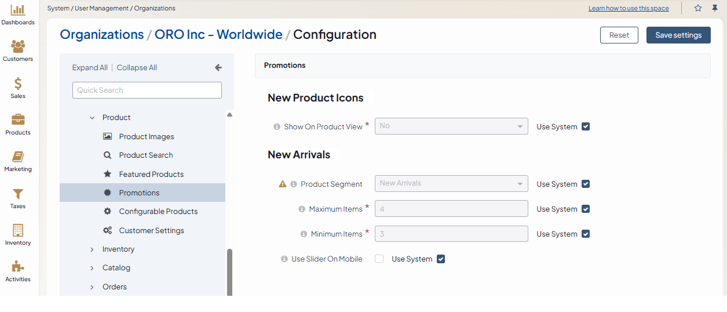Collapse the Product tree section

92,118
